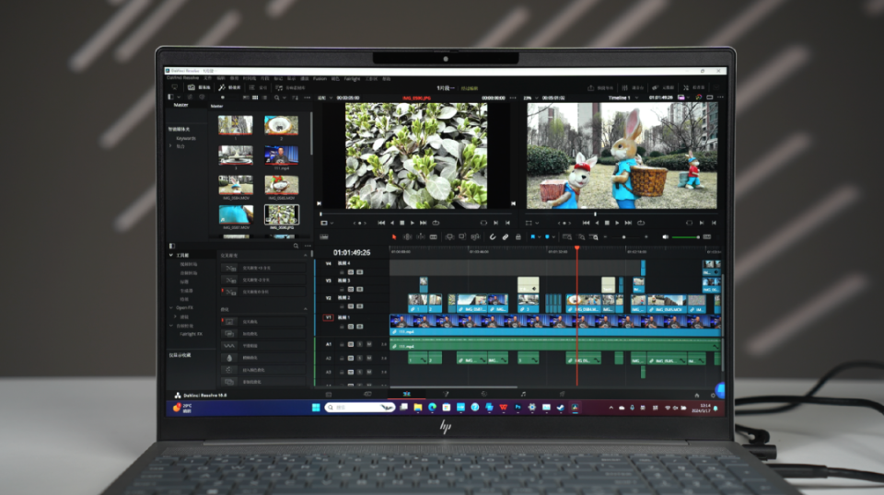Open the Fusion menu in the menu bar
Screen dimensions: 884x495
320,79
